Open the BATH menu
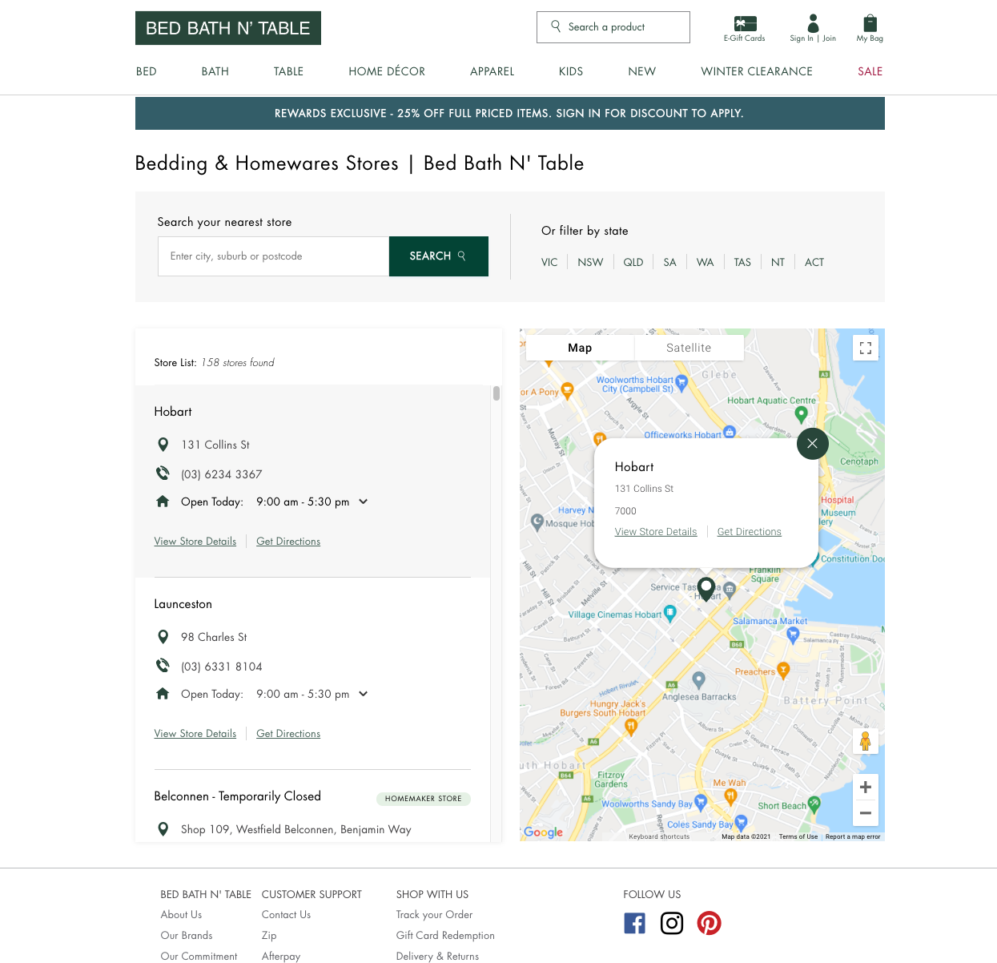 (215, 71)
